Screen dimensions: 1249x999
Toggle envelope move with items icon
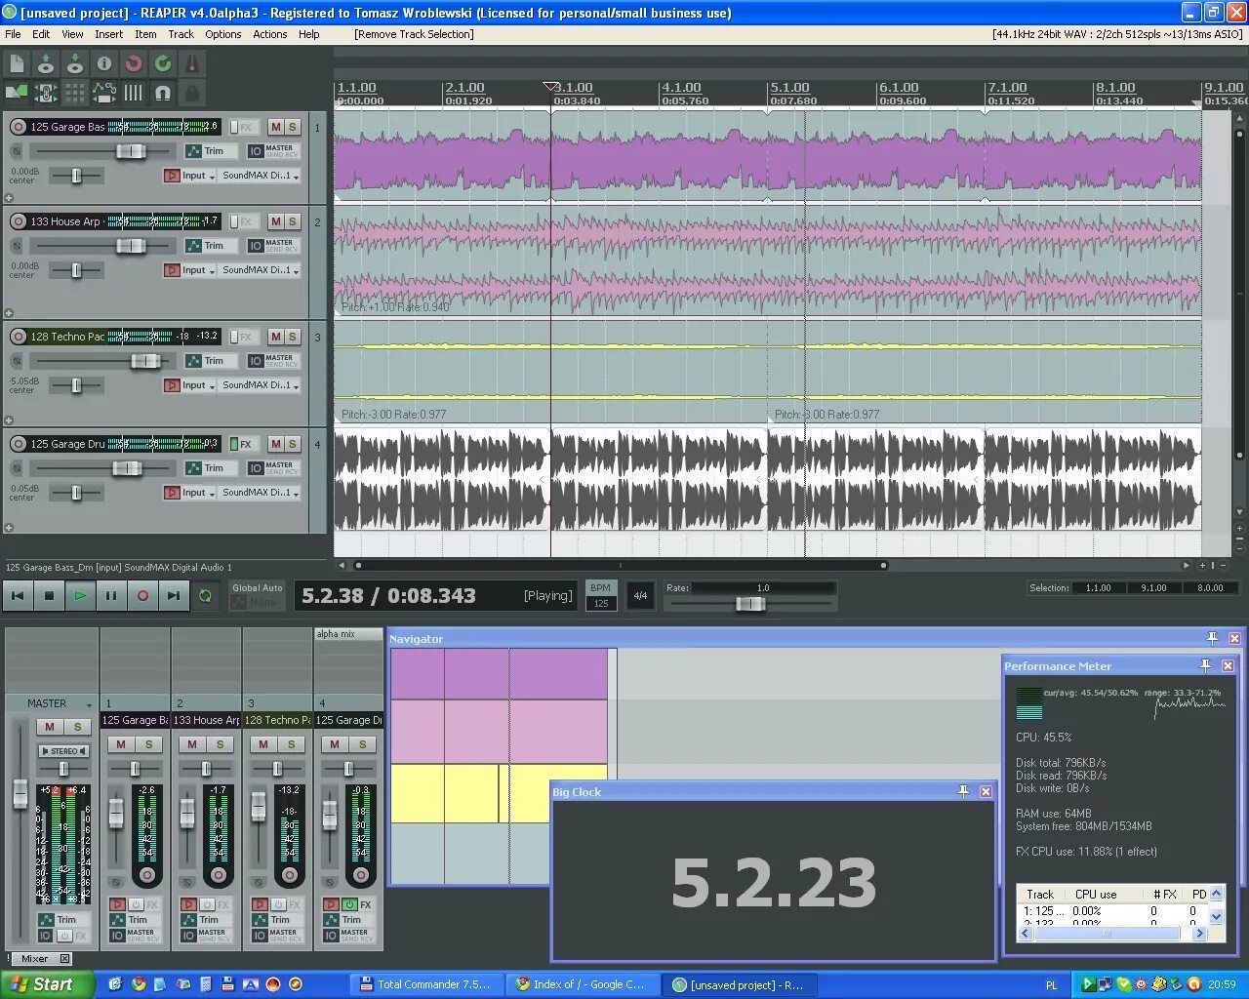(104, 94)
